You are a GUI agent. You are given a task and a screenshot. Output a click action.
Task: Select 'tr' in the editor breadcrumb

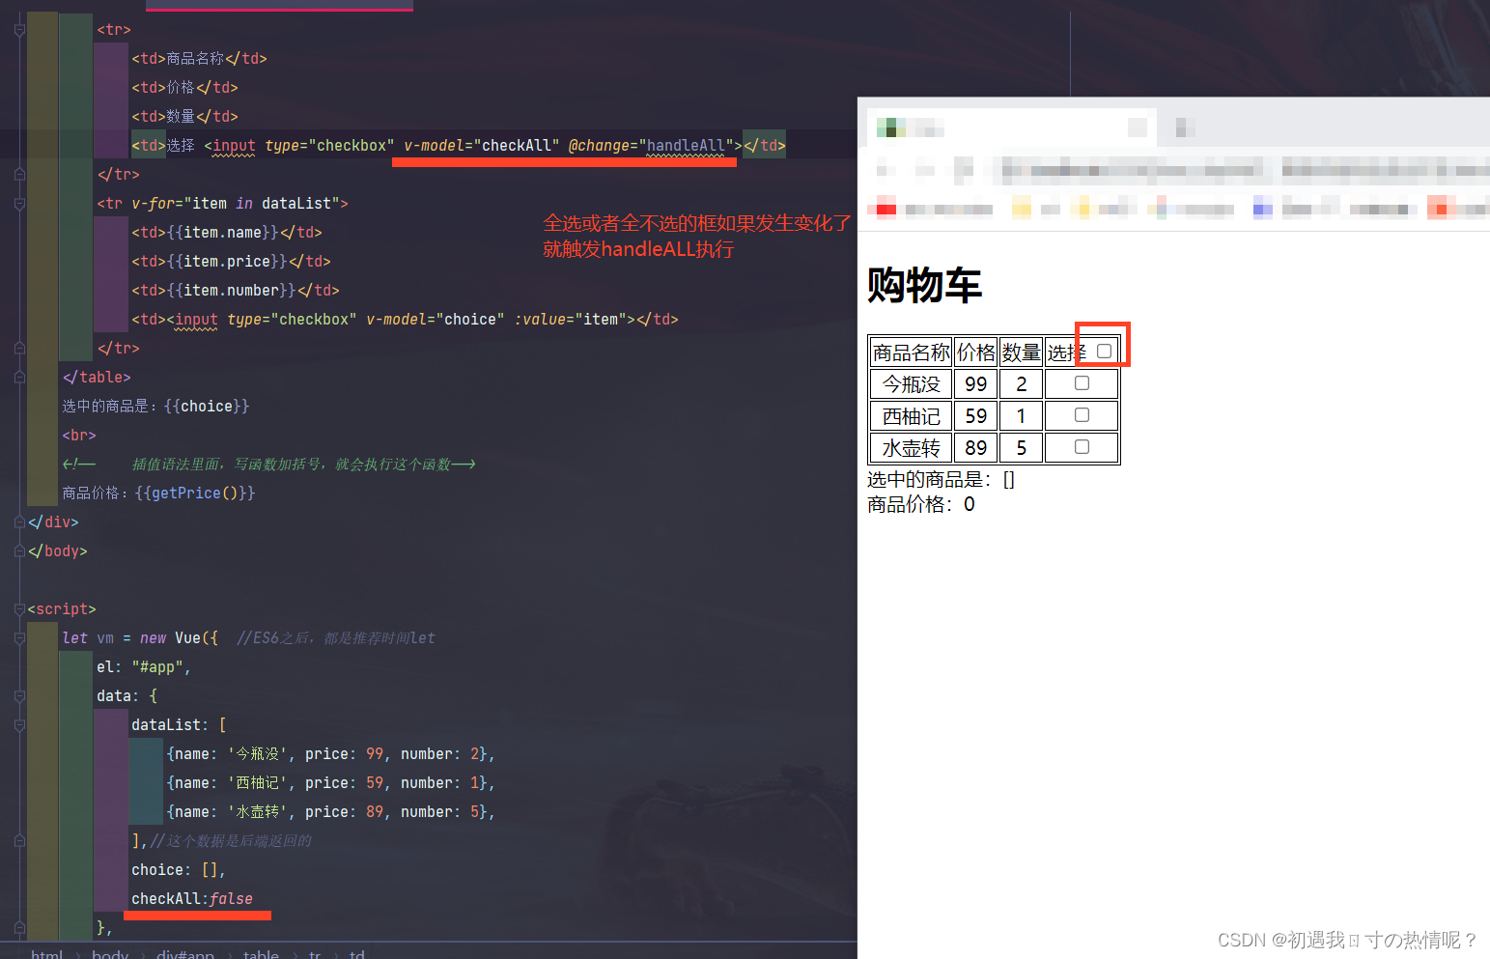(x=315, y=953)
